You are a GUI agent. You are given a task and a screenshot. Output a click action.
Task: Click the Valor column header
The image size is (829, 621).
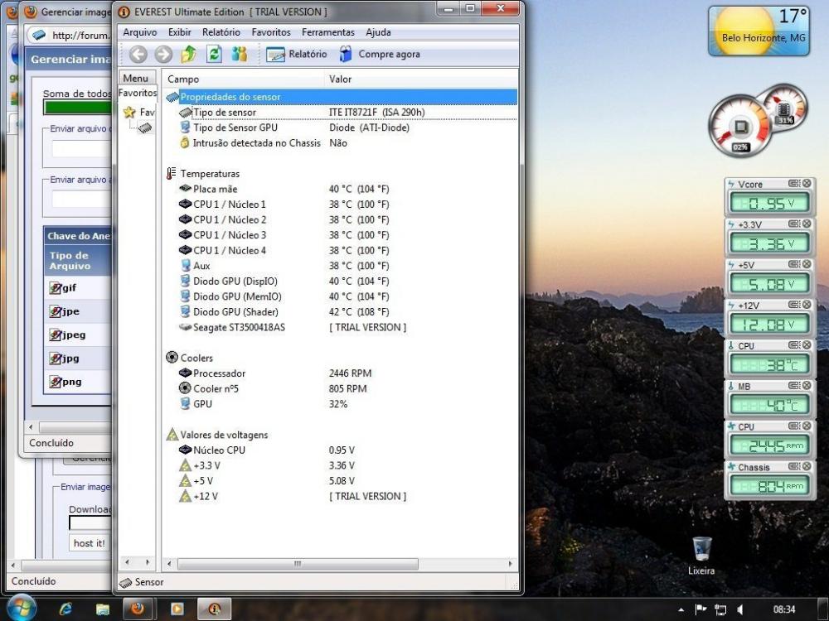pyautogui.click(x=341, y=79)
